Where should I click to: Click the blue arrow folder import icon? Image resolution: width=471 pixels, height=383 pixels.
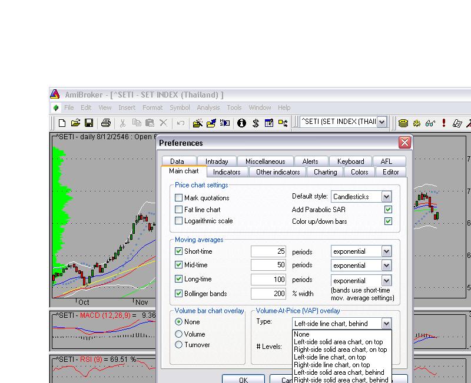point(211,123)
